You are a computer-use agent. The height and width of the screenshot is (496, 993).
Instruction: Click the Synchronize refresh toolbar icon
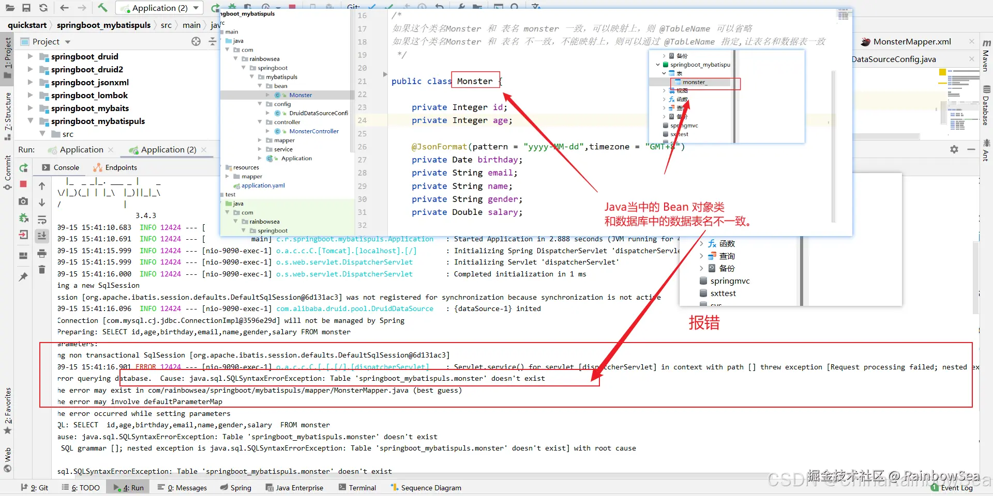click(x=43, y=8)
